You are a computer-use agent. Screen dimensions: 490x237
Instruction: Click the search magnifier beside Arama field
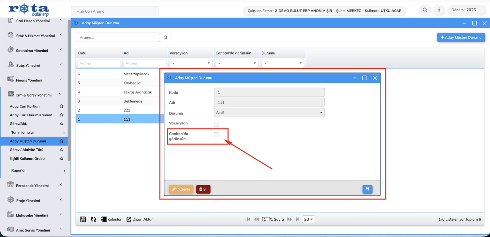[166, 38]
